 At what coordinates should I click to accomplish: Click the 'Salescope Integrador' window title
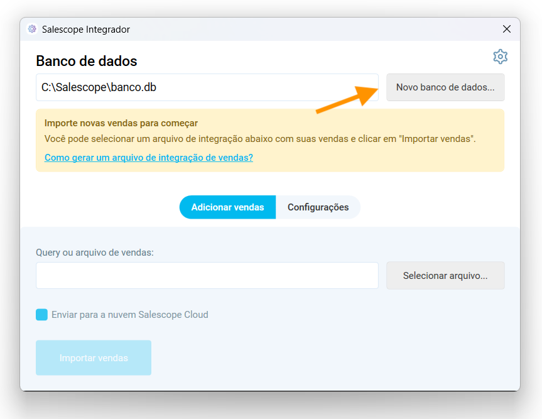pos(85,30)
